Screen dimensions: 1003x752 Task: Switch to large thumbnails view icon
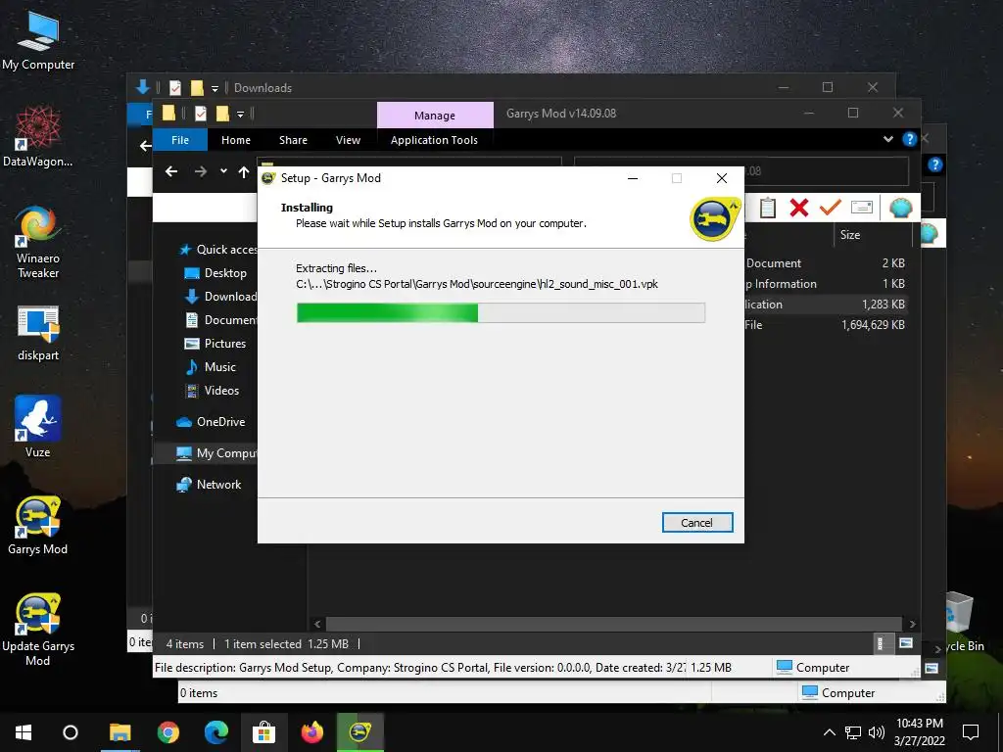(x=905, y=643)
